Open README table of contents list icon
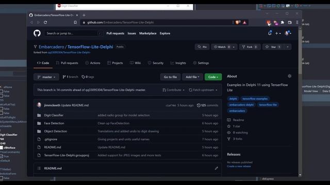This screenshot has width=330, height=185. pyautogui.click(x=39, y=168)
